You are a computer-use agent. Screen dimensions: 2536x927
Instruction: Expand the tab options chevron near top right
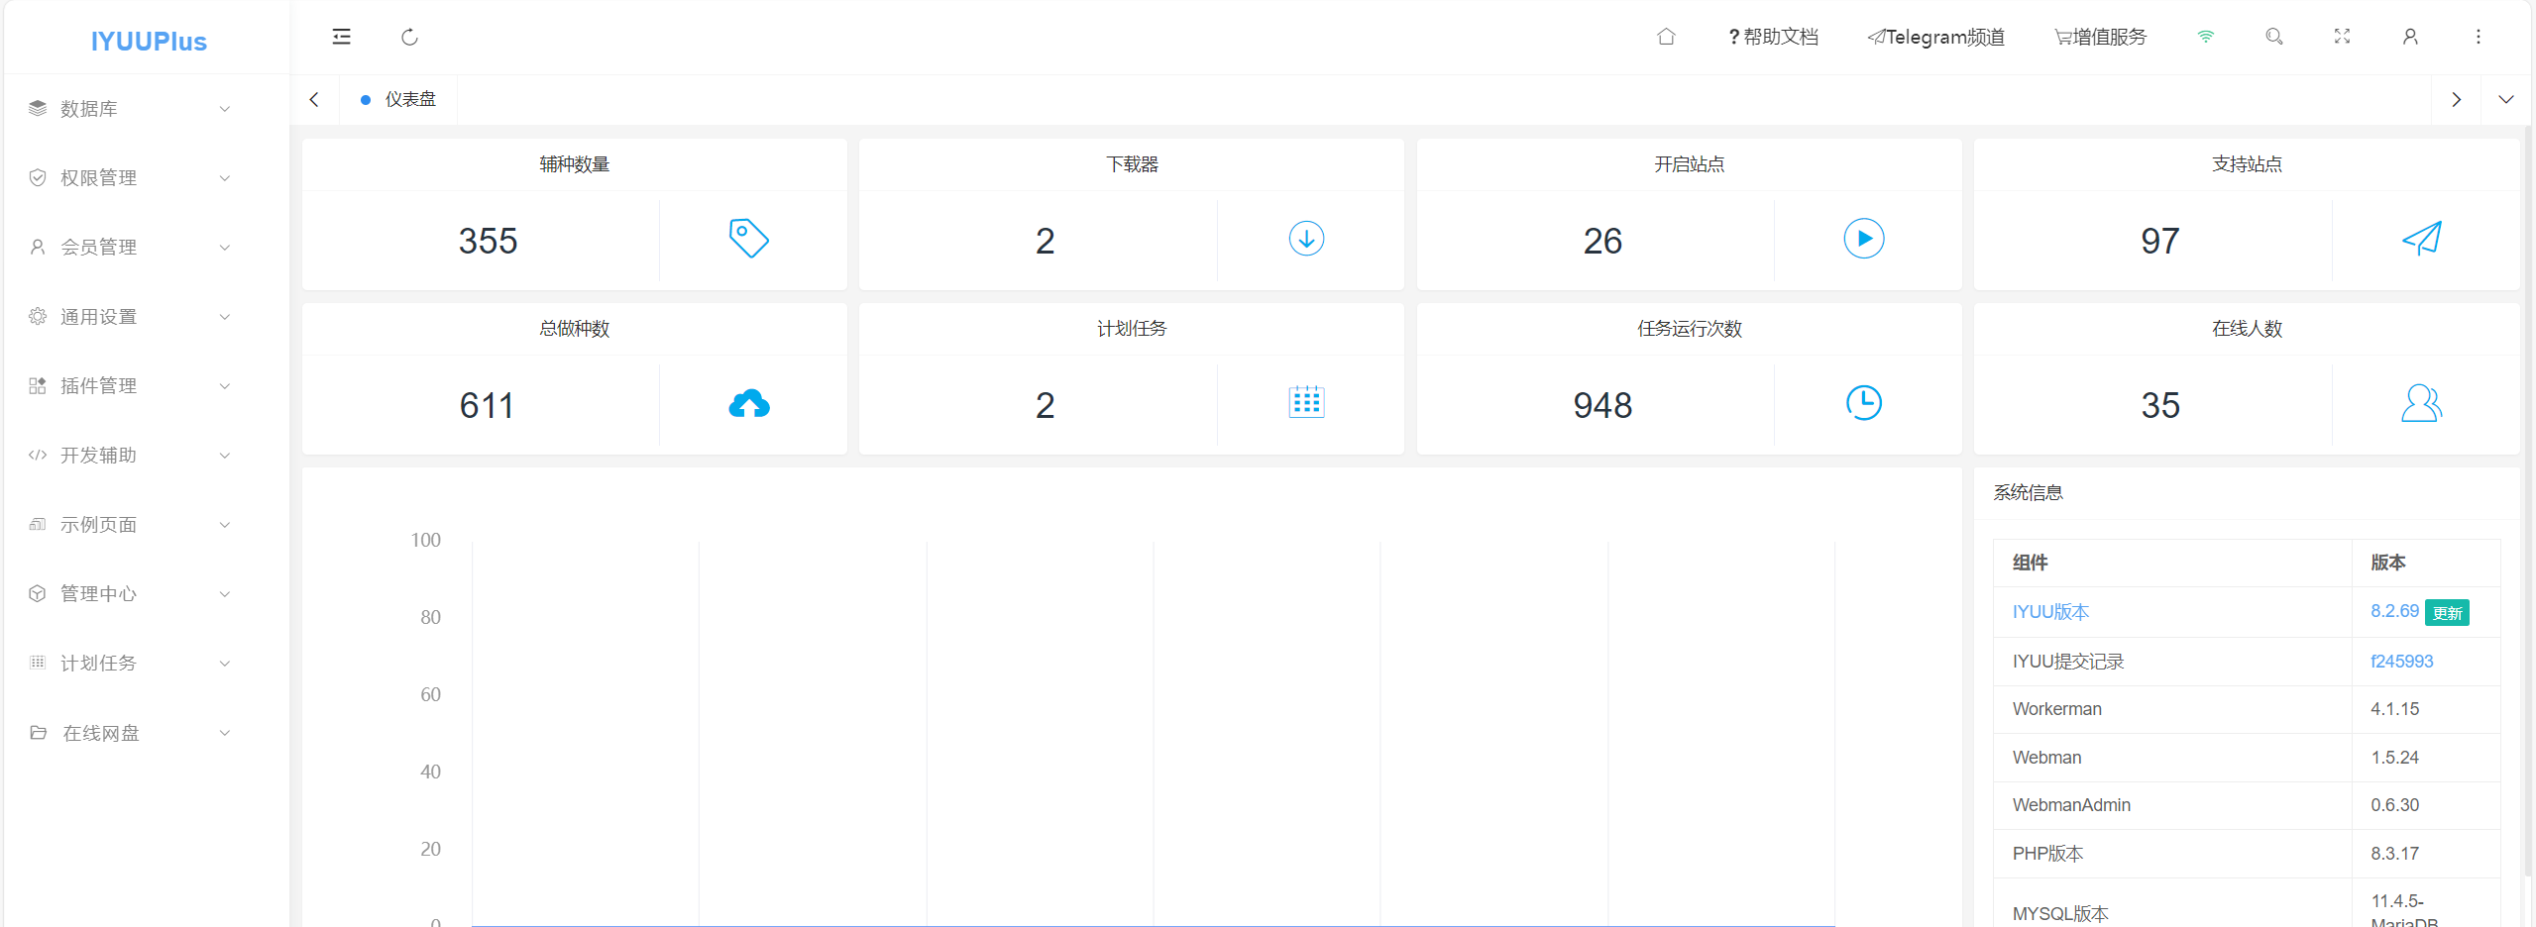[x=2506, y=99]
